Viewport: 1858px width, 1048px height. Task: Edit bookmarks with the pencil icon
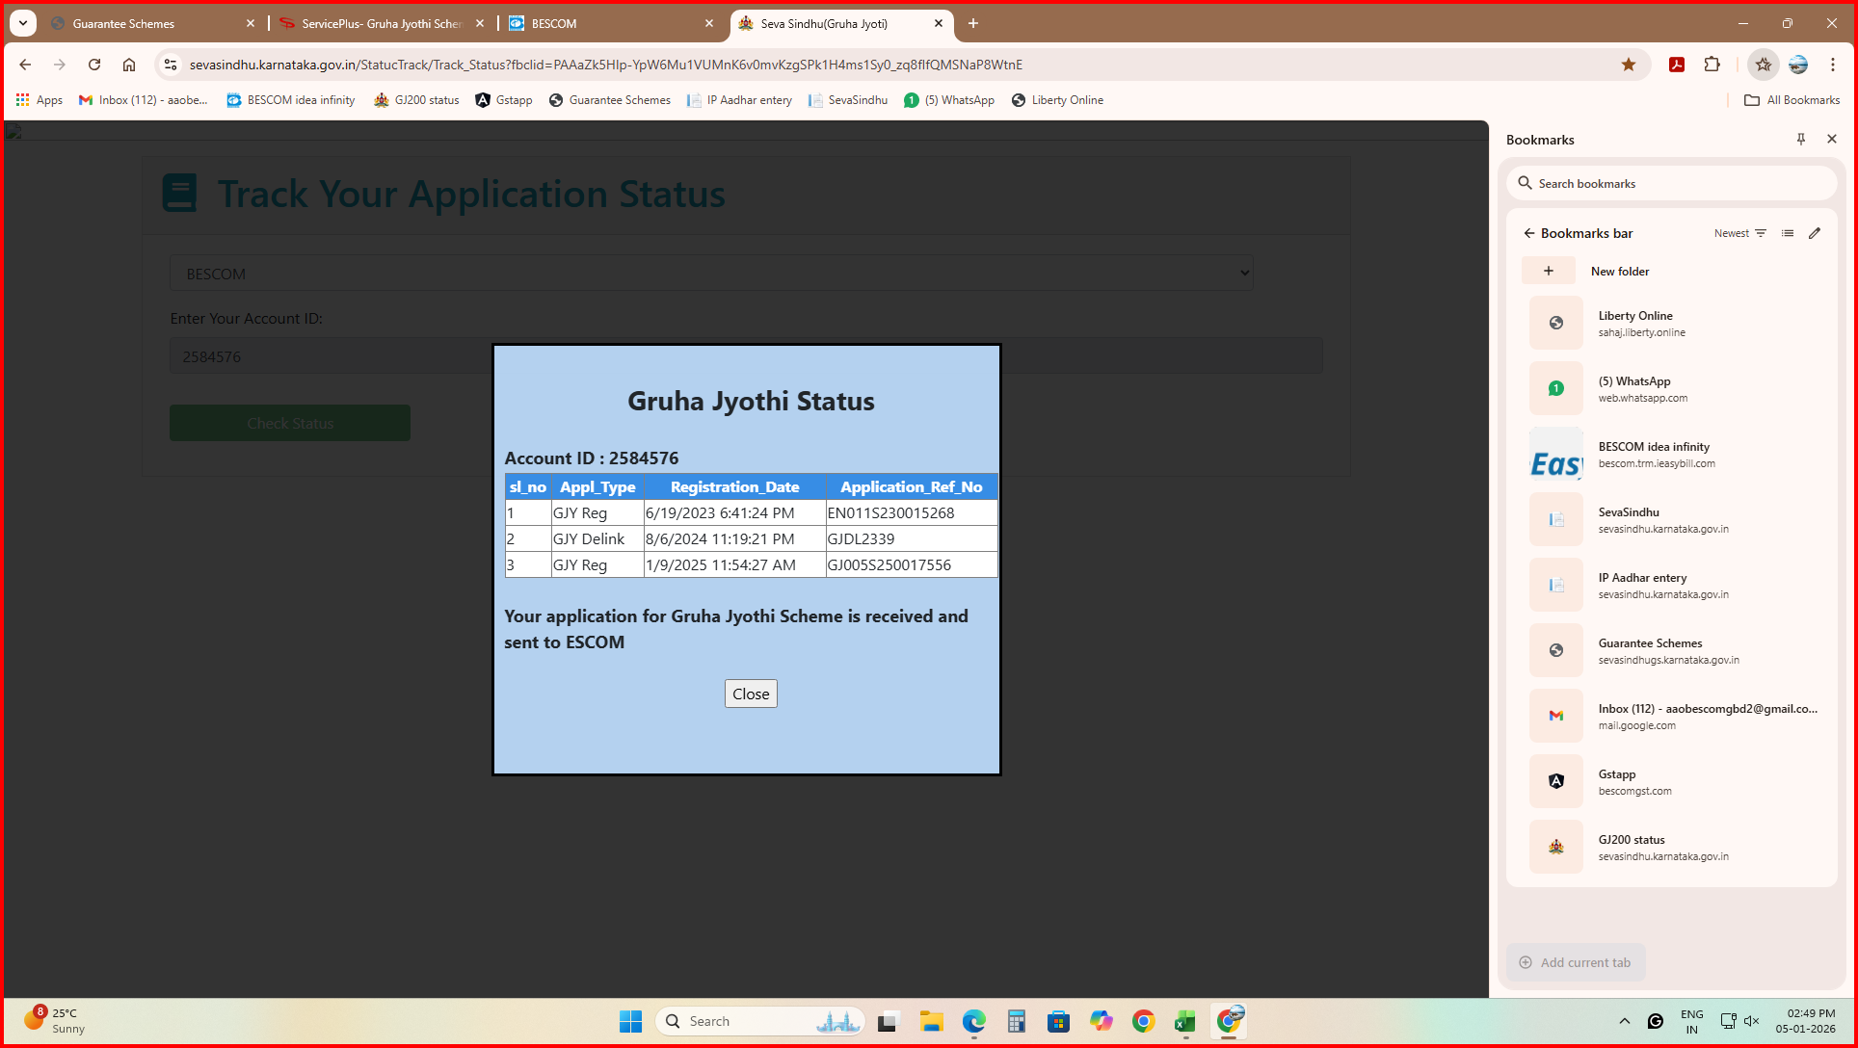1815,233
